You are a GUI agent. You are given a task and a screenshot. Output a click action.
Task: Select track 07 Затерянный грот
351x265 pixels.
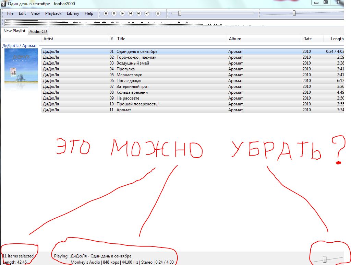tap(193, 87)
